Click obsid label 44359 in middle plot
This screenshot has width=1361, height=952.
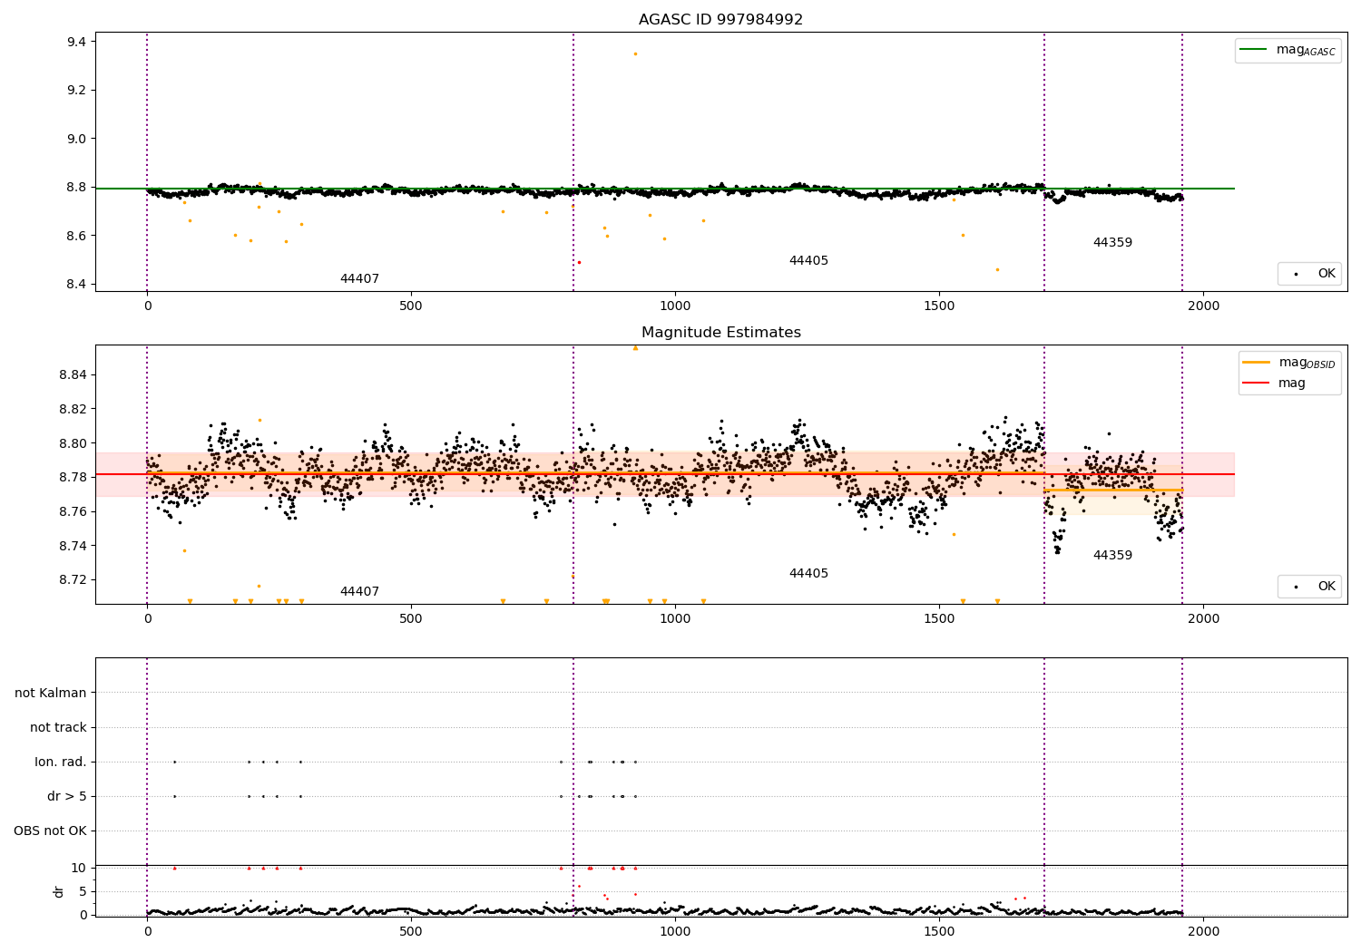(1112, 555)
